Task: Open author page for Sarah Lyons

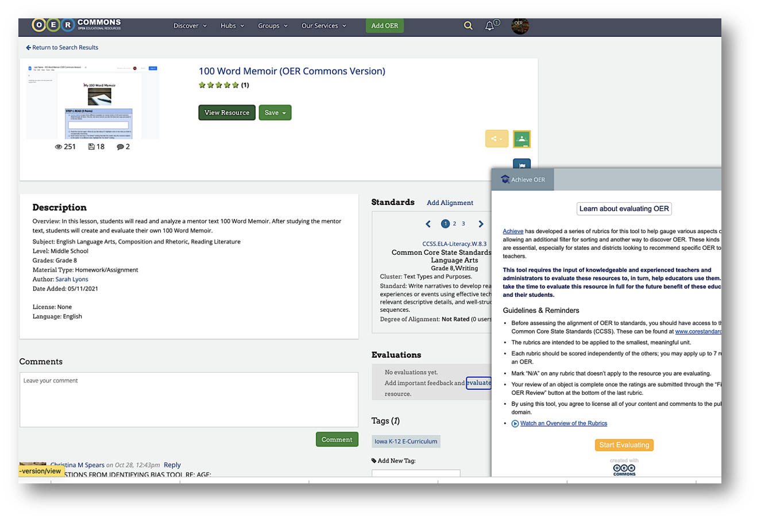Action: click(72, 279)
